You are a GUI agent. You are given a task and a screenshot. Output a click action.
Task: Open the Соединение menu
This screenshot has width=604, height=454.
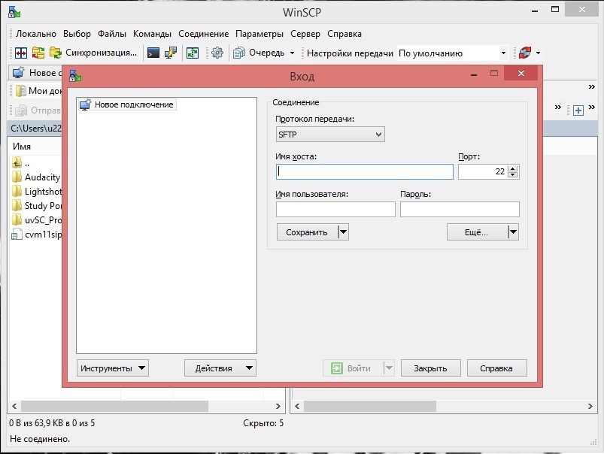tap(203, 34)
